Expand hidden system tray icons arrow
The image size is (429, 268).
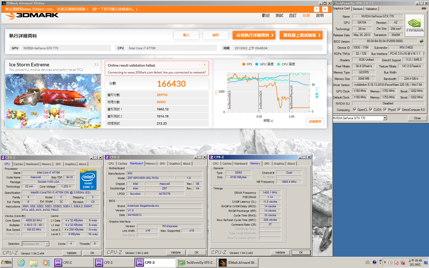pyautogui.click(x=385, y=262)
